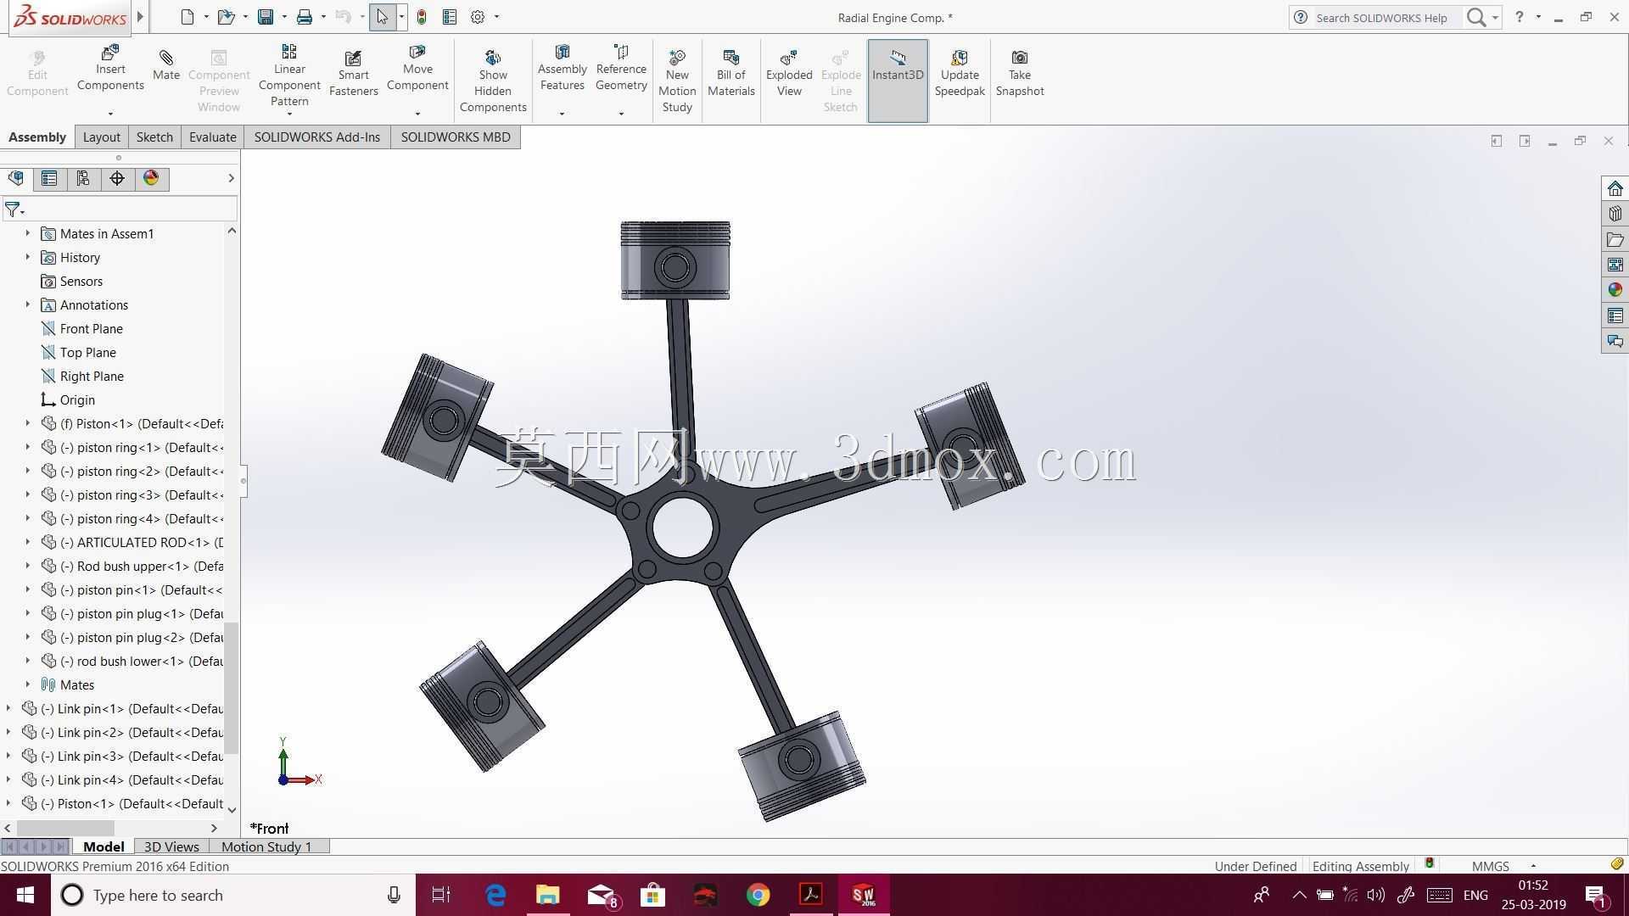1629x916 pixels.
Task: Open SOLIDWORKS logo menu arrow
Action: [141, 16]
